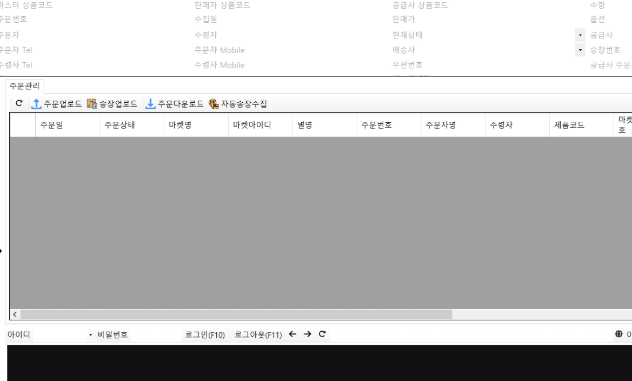The image size is (632, 381).
Task: Click the globe icon in bottom bar
Action: (x=618, y=334)
